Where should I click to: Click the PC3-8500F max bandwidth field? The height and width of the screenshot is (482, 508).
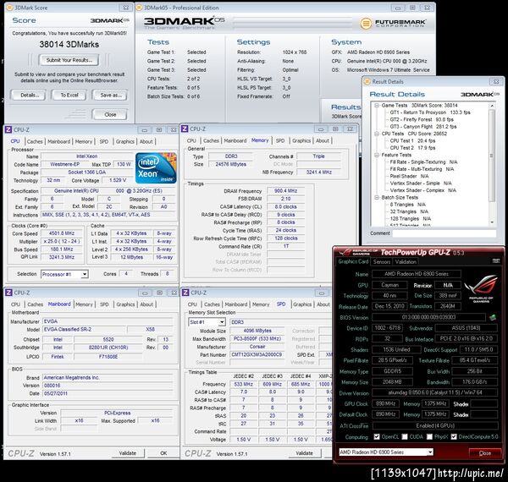[x=257, y=339]
